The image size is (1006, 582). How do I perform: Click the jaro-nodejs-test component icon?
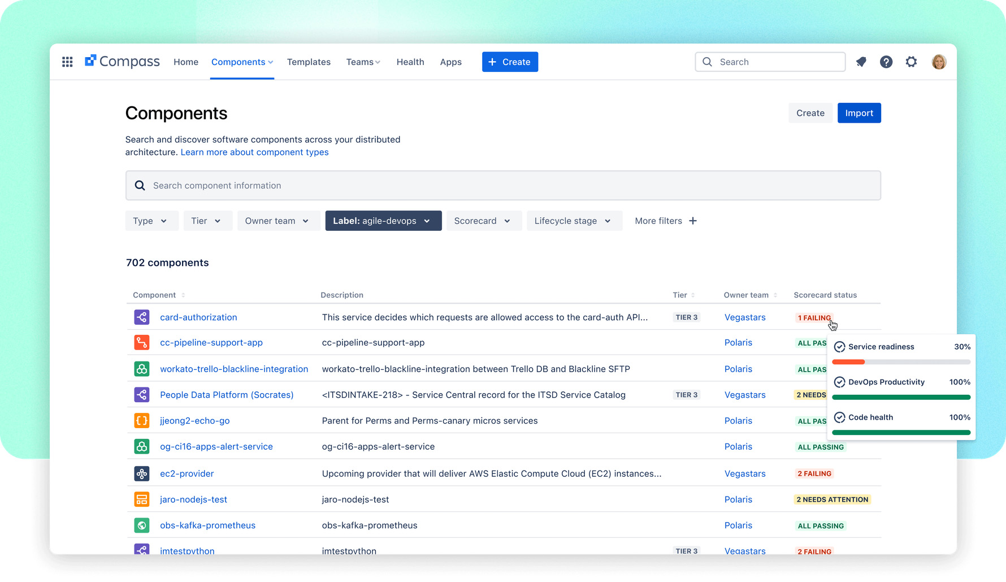point(142,499)
